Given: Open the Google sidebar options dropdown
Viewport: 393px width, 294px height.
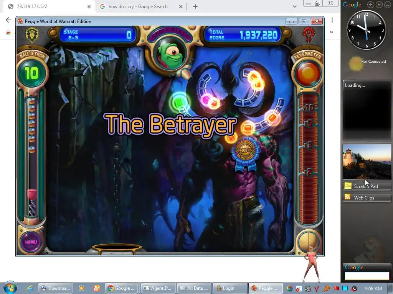Looking at the screenshot, I should 379,5.
